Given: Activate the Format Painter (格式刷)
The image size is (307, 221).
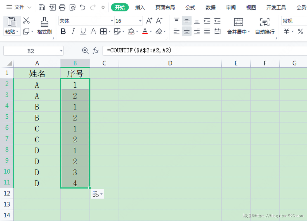Looking at the screenshot, I should (x=45, y=26).
